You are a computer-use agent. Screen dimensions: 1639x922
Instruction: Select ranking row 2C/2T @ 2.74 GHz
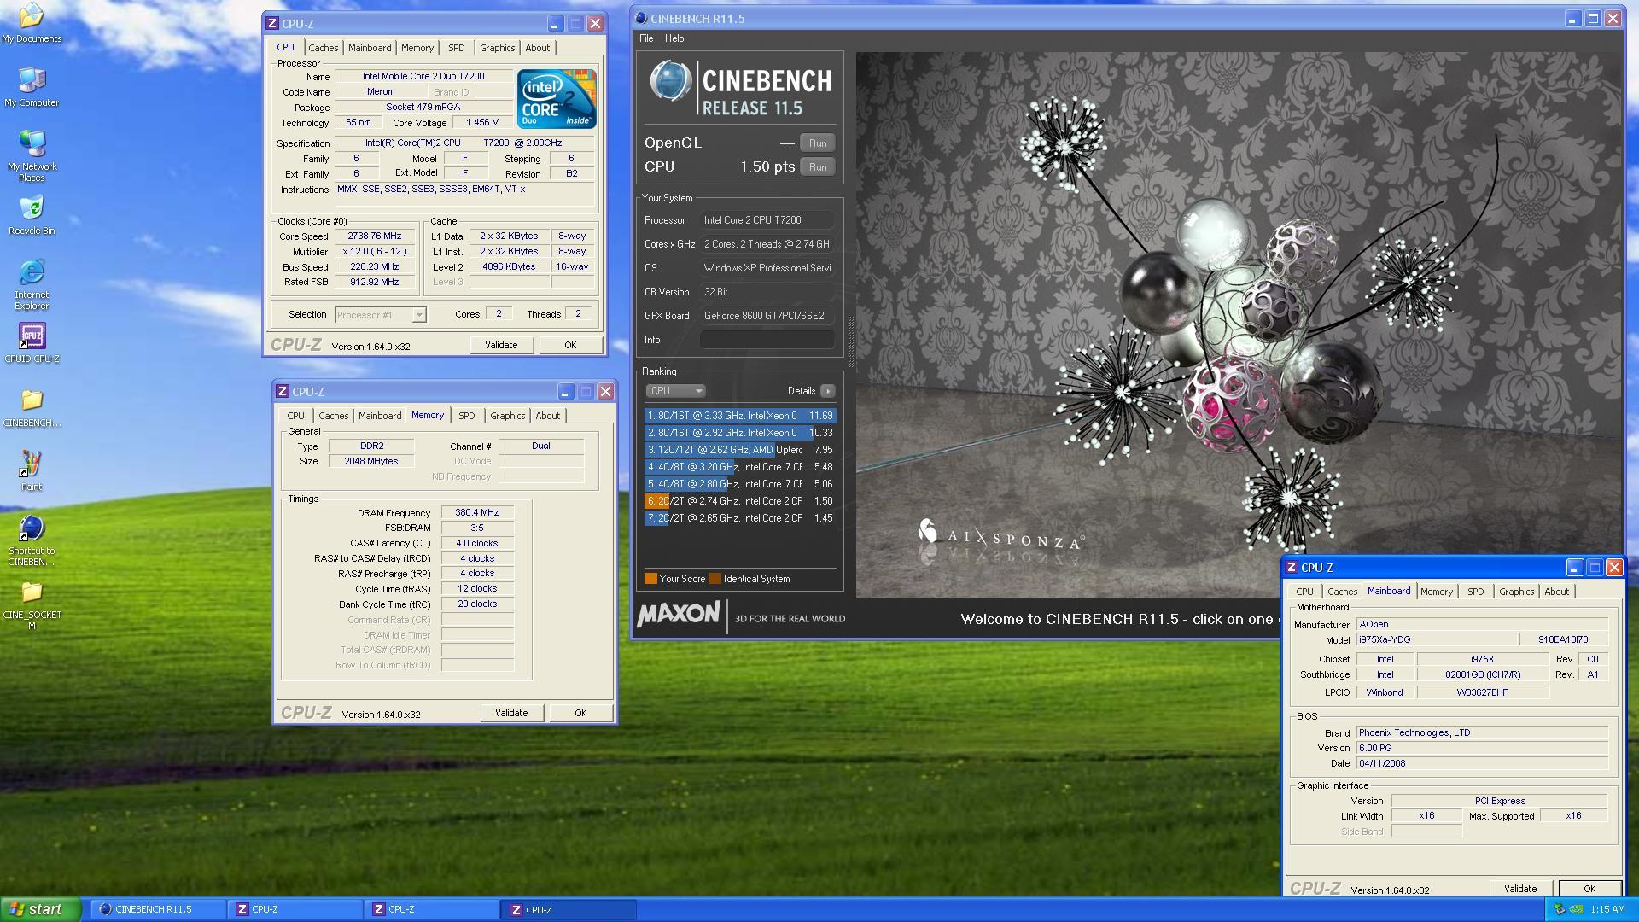click(740, 501)
